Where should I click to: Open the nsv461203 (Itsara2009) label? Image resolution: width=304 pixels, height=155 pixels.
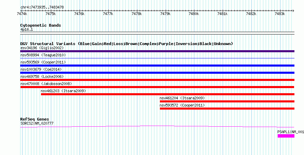click(64, 91)
